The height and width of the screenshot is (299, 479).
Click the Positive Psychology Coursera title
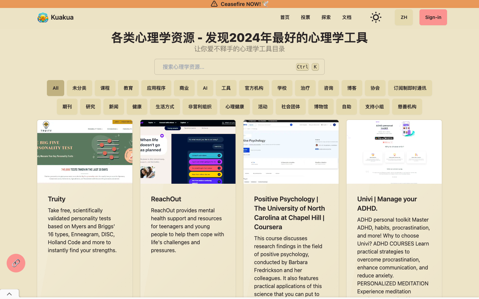[x=289, y=213]
